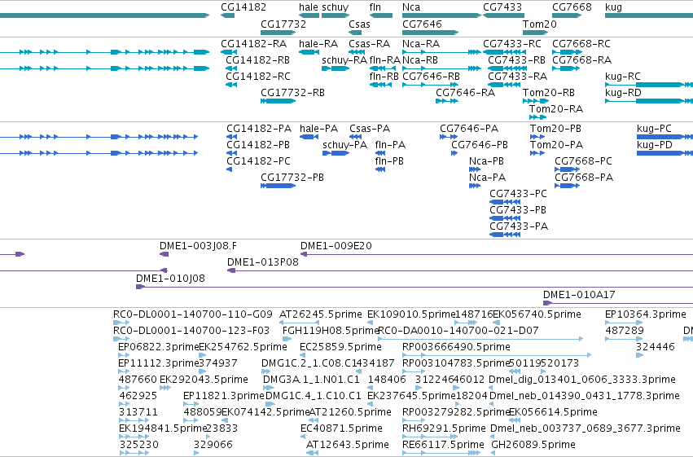The height and width of the screenshot is (457, 693).
Task: Click EST RH69291.5prime
Action: tap(444, 429)
